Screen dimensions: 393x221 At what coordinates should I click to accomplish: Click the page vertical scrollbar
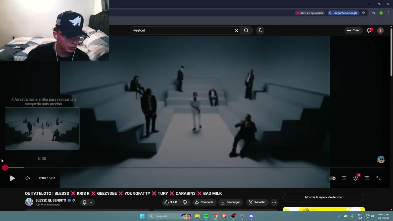(391, 52)
